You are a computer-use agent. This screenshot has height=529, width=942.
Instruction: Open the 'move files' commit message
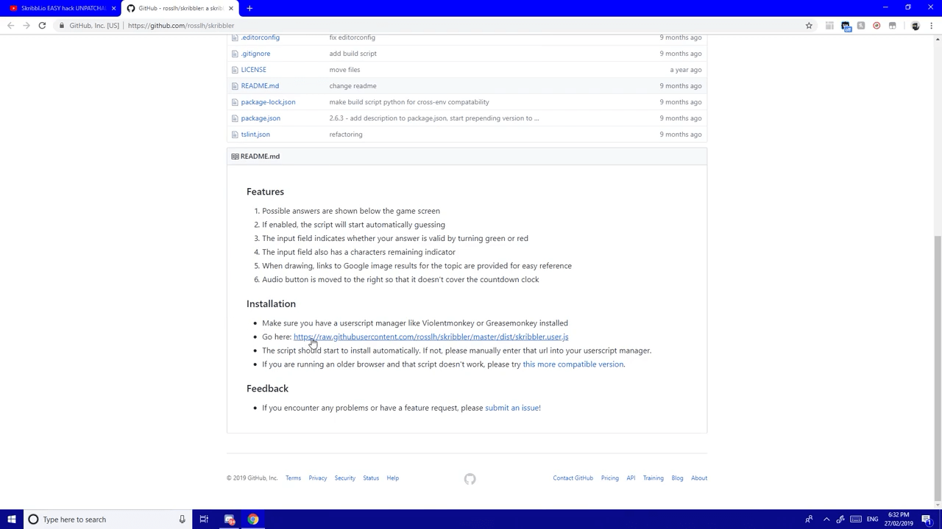pyautogui.click(x=344, y=70)
